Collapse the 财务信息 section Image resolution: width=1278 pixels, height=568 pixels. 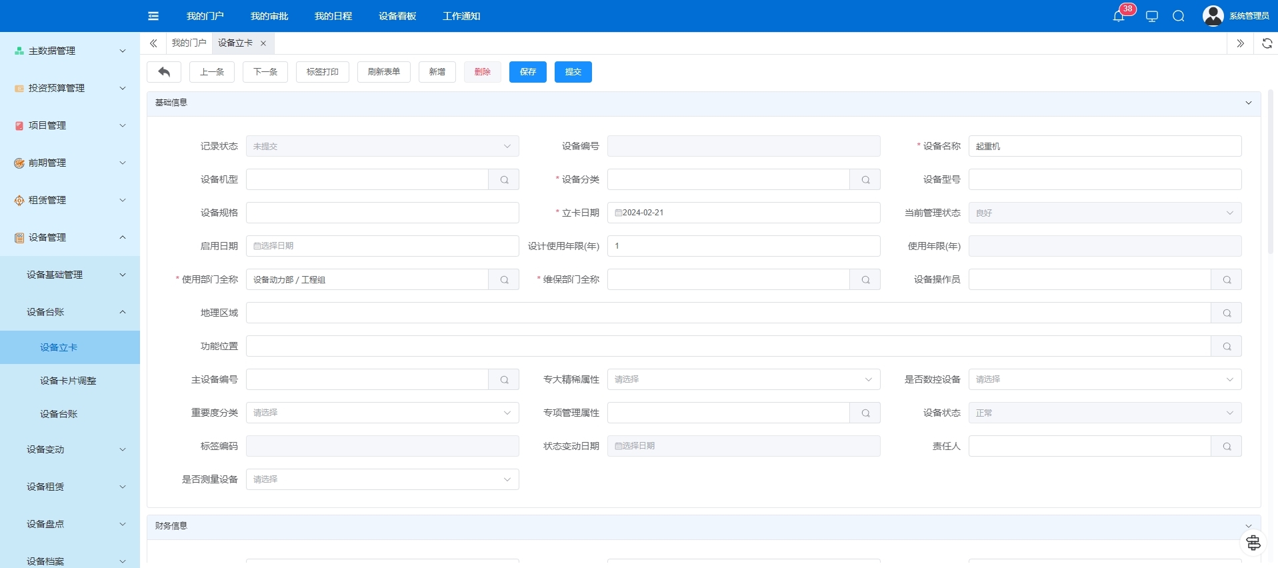[x=1248, y=526]
